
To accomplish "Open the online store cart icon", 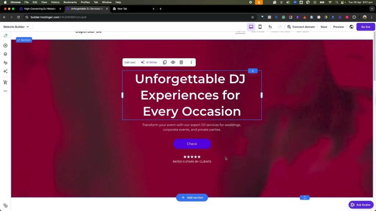I will 5,82.
